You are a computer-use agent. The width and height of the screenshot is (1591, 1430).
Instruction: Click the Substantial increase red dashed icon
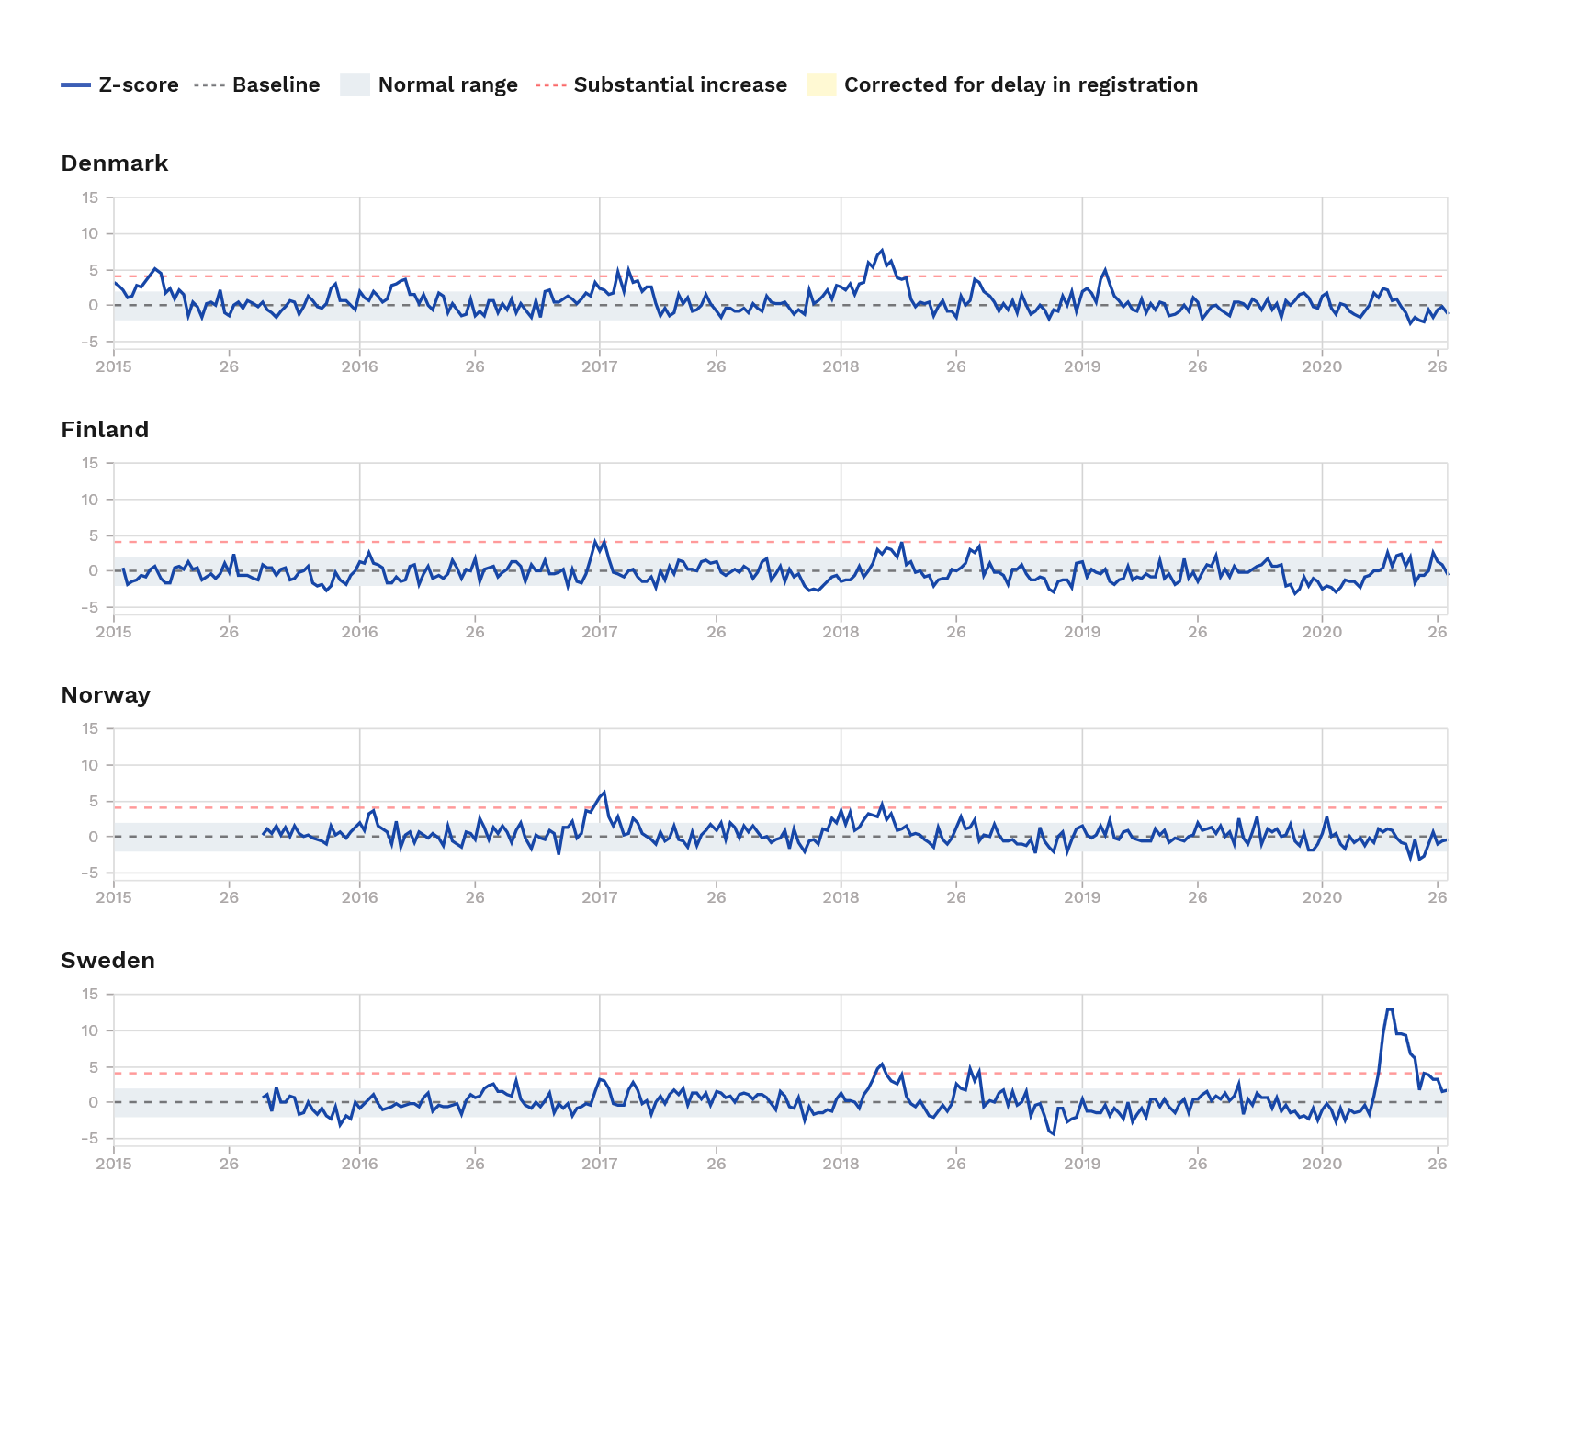point(551,85)
